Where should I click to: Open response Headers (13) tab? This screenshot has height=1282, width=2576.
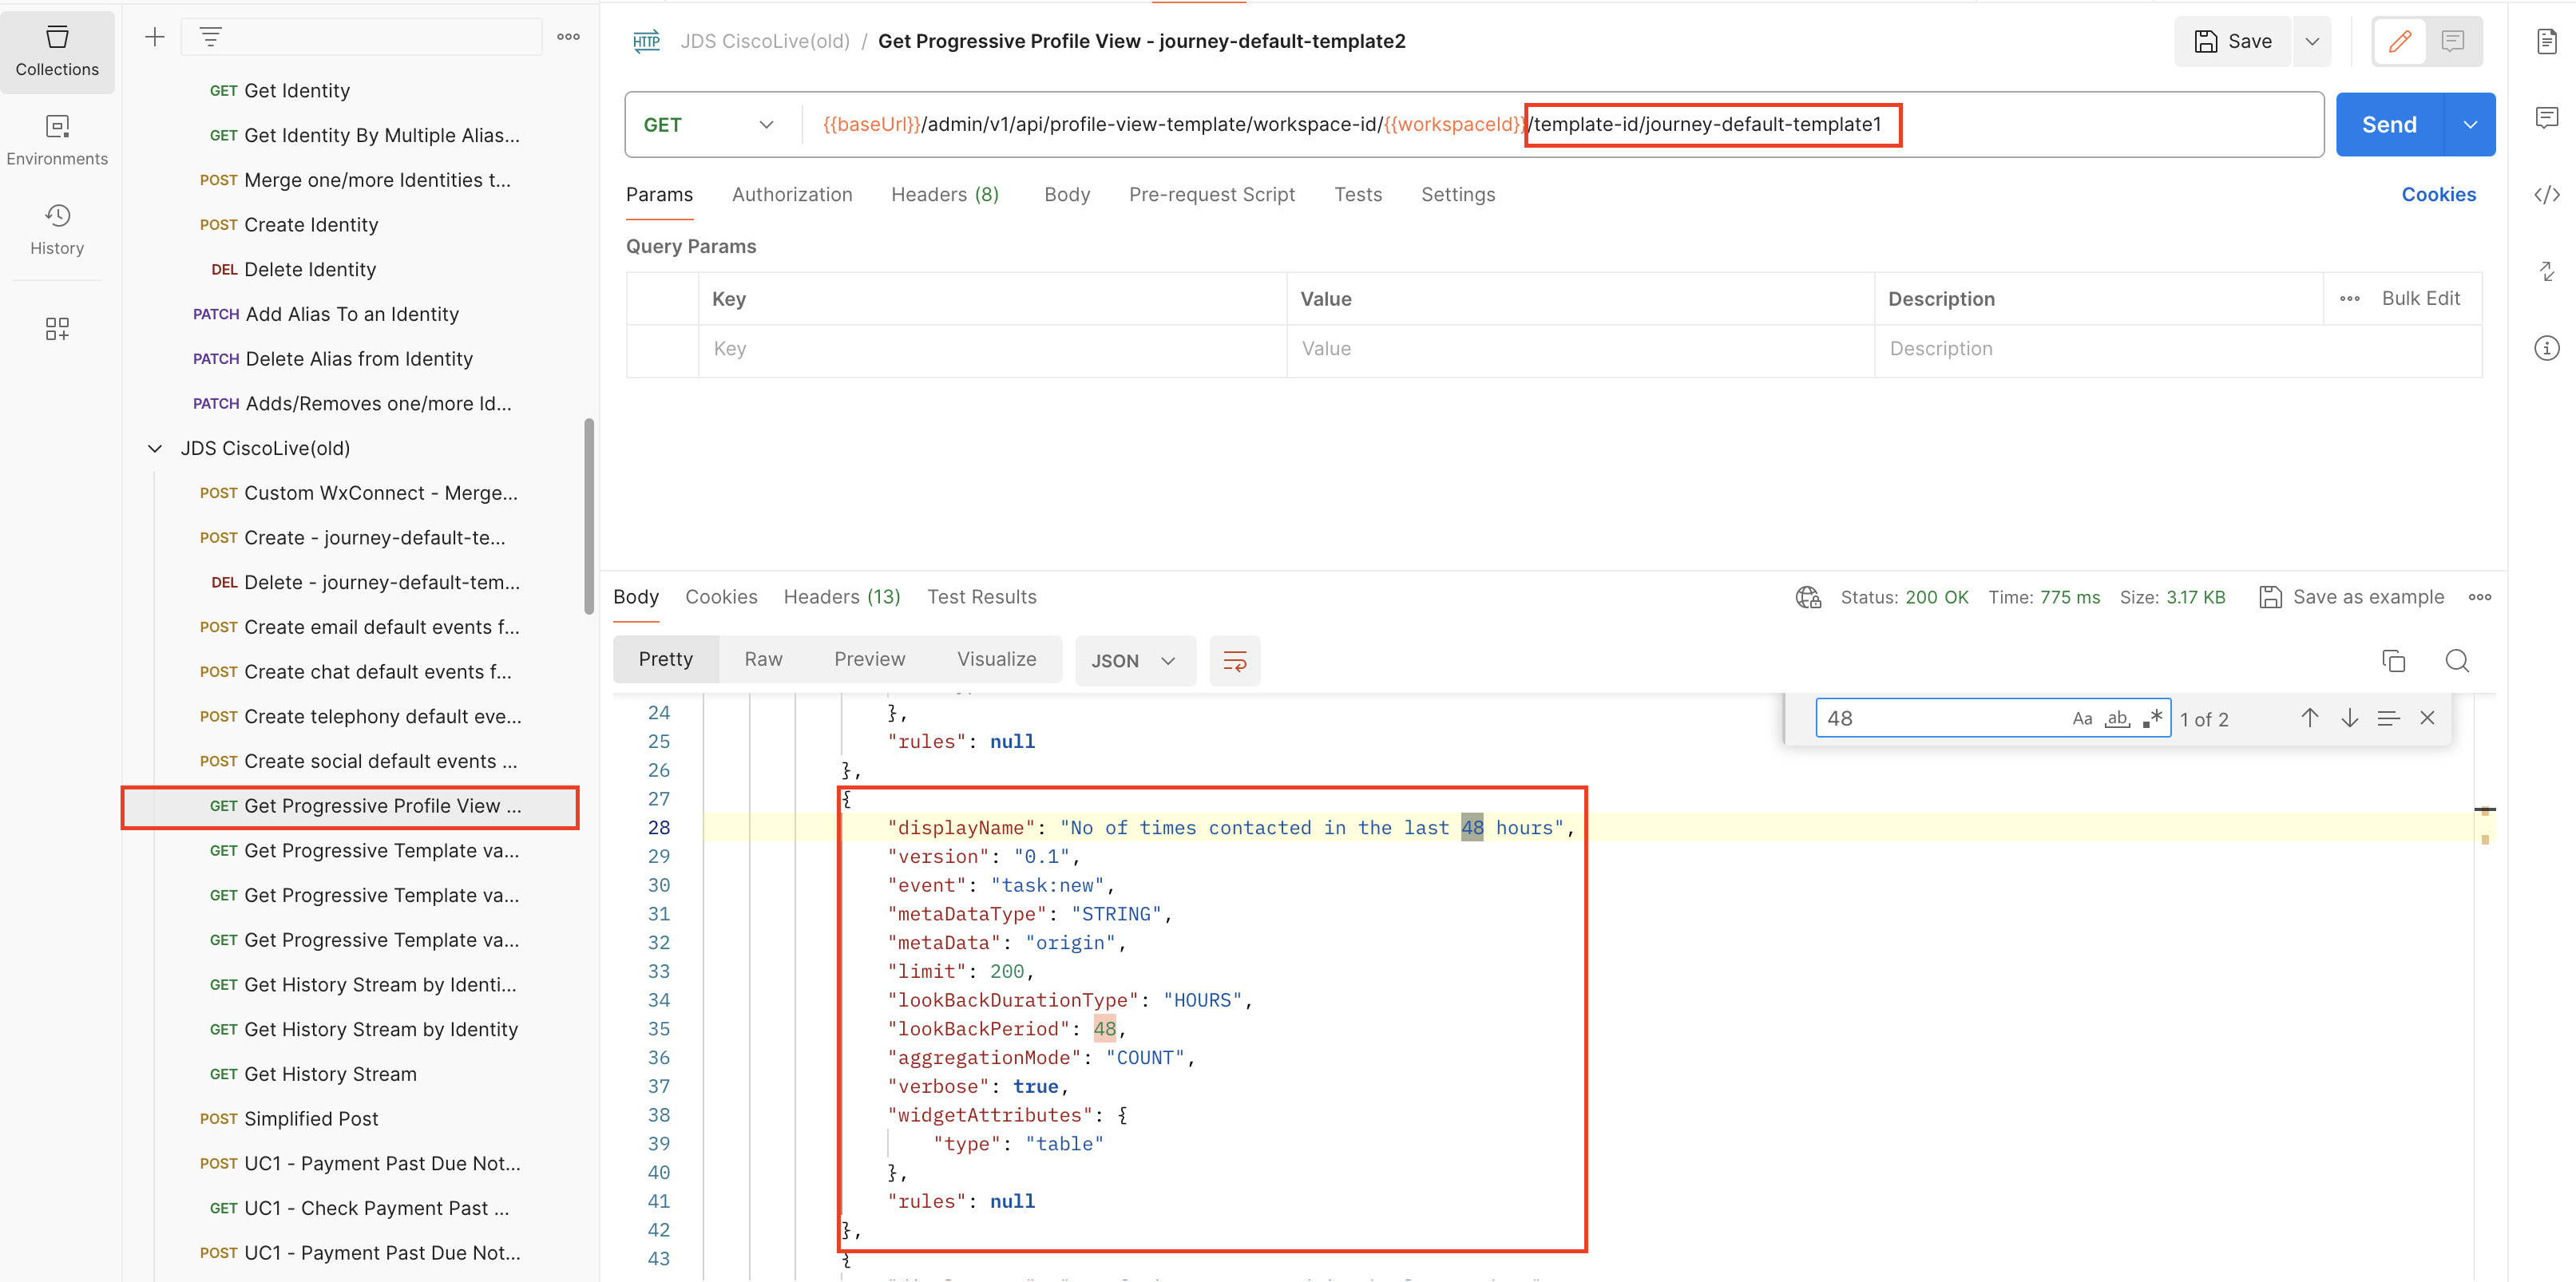click(x=842, y=597)
